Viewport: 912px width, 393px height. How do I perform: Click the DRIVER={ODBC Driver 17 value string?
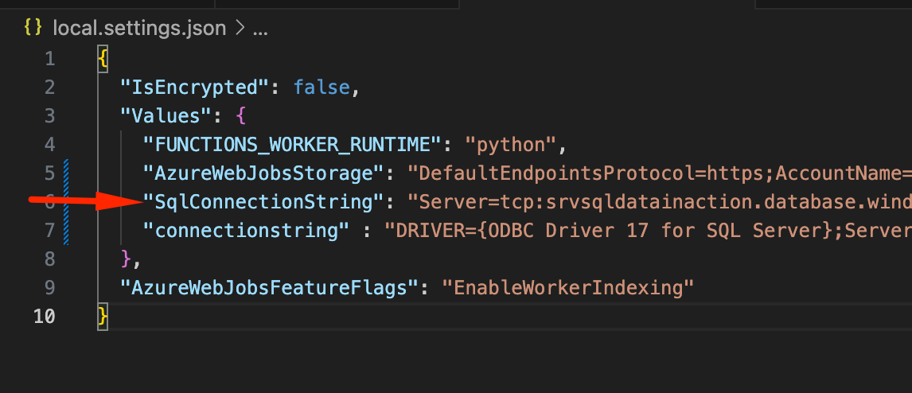coord(648,231)
